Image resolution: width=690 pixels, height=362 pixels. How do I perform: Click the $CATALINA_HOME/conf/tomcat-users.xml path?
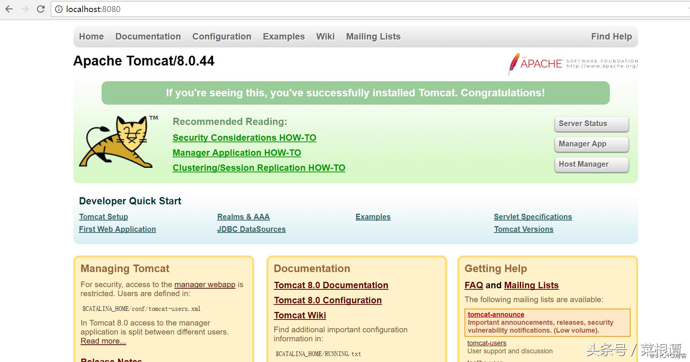(x=142, y=309)
